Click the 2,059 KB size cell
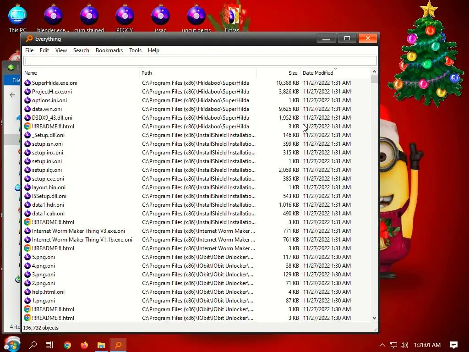This screenshot has height=352, width=469. [289, 170]
